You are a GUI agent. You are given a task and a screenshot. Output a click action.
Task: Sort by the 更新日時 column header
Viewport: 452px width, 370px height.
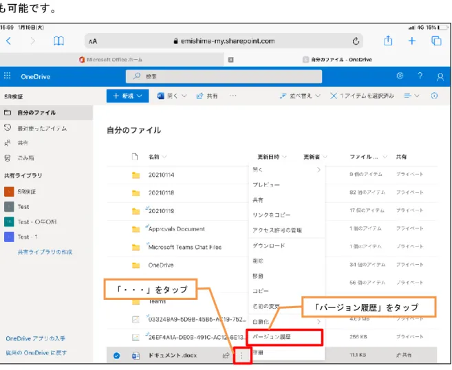[272, 157]
